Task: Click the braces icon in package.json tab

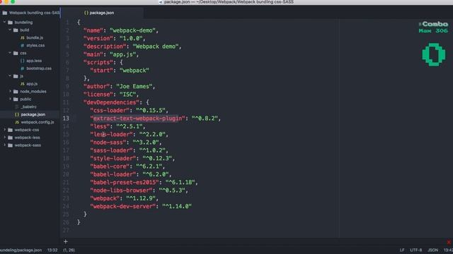Action: coord(86,13)
